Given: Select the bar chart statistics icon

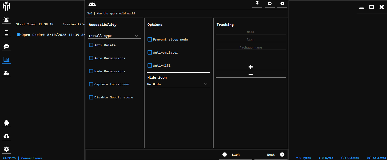Looking at the screenshot, I should coord(6,59).
